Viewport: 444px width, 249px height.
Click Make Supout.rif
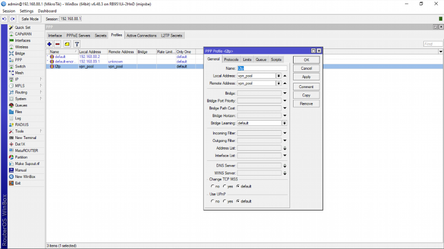click(x=27, y=164)
